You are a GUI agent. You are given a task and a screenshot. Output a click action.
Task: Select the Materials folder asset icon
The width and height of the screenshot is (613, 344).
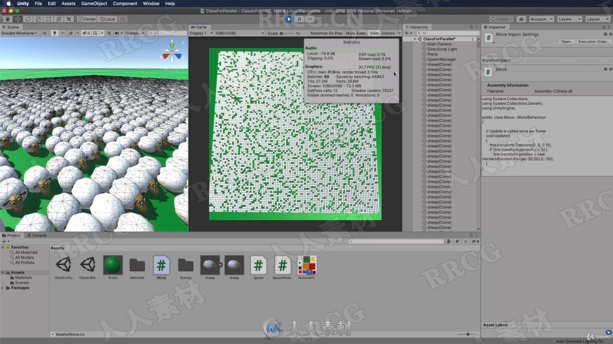(x=137, y=265)
